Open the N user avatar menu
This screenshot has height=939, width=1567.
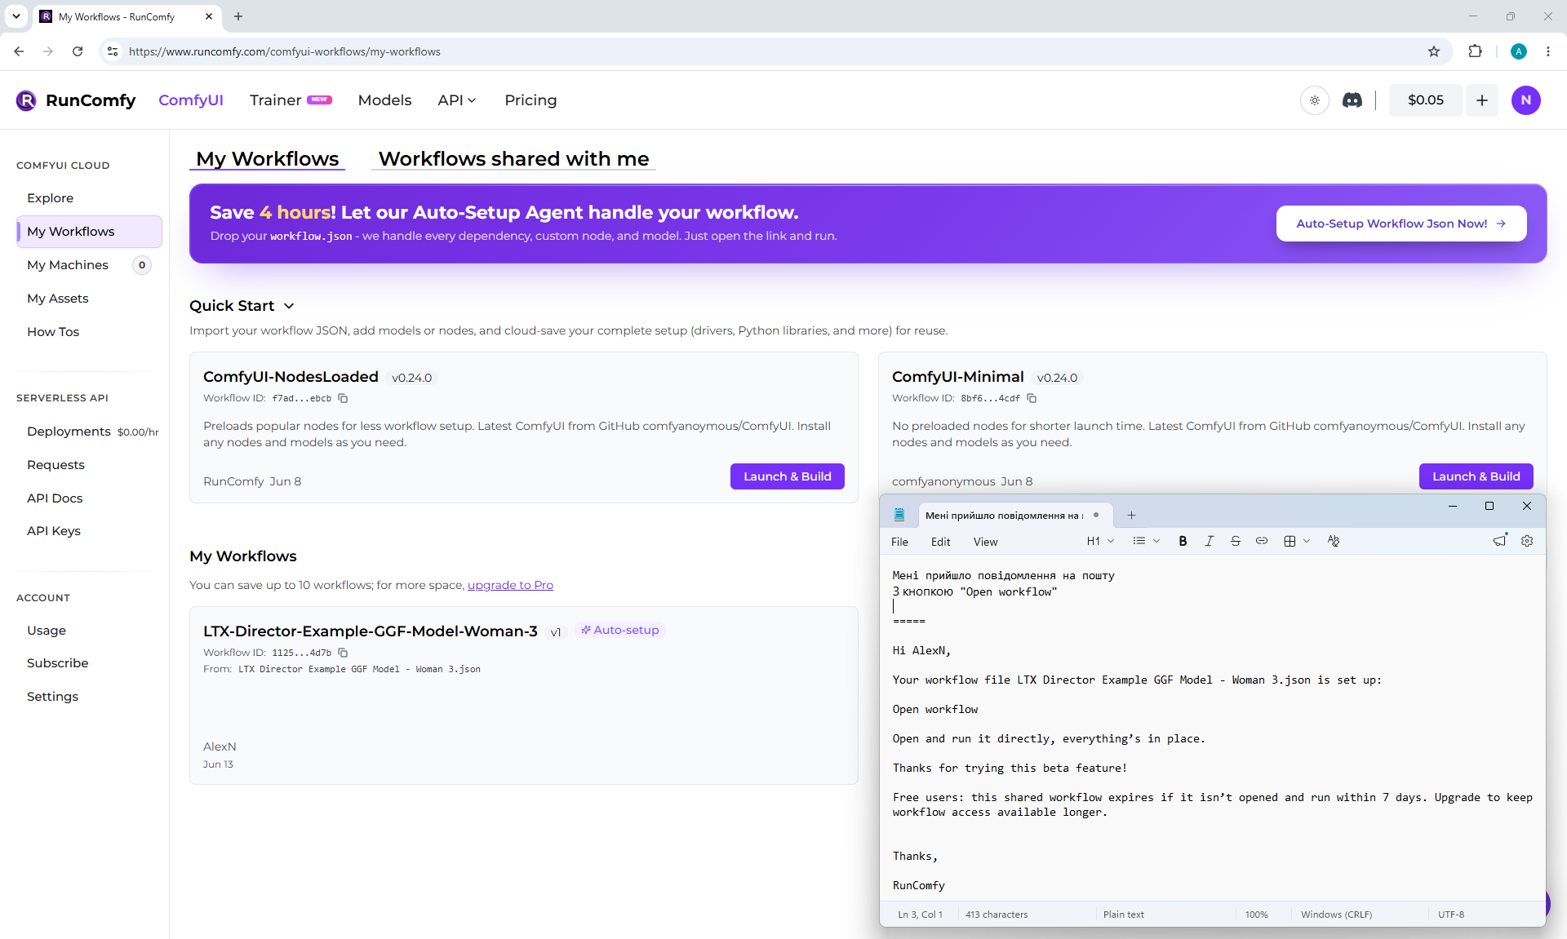1526,100
